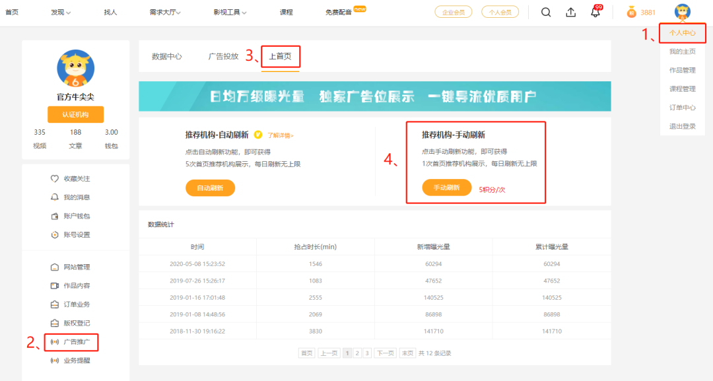Open notifications bell icon
Screen dimensions: 713x381
coord(595,12)
